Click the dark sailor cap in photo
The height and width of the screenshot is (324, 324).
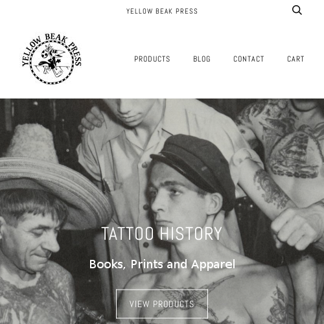point(194,168)
